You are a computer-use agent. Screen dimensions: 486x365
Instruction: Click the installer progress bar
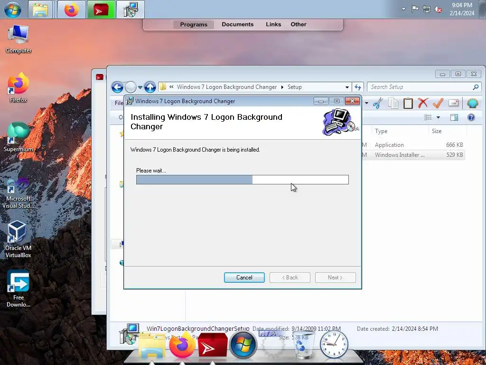[243, 180]
